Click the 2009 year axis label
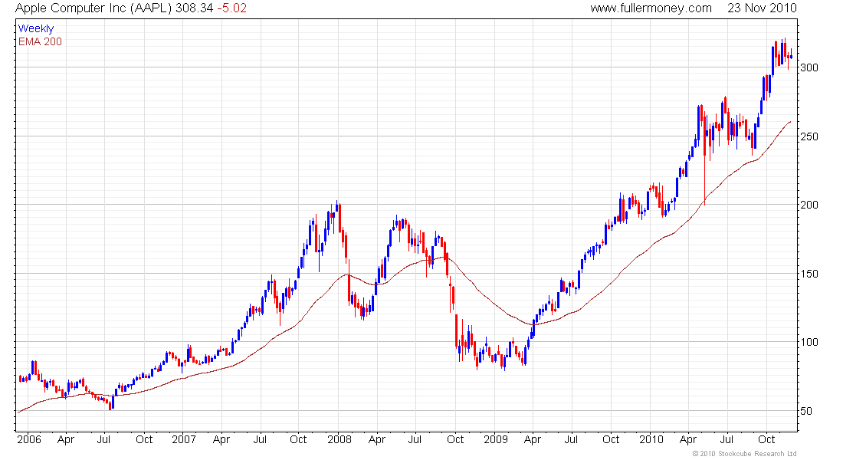The height and width of the screenshot is (460, 843). (496, 439)
